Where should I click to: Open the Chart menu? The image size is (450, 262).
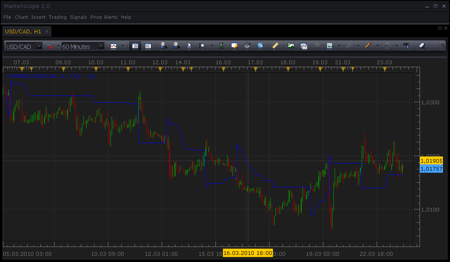21,17
